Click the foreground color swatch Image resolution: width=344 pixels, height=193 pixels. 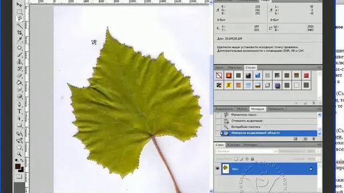pos(18,166)
